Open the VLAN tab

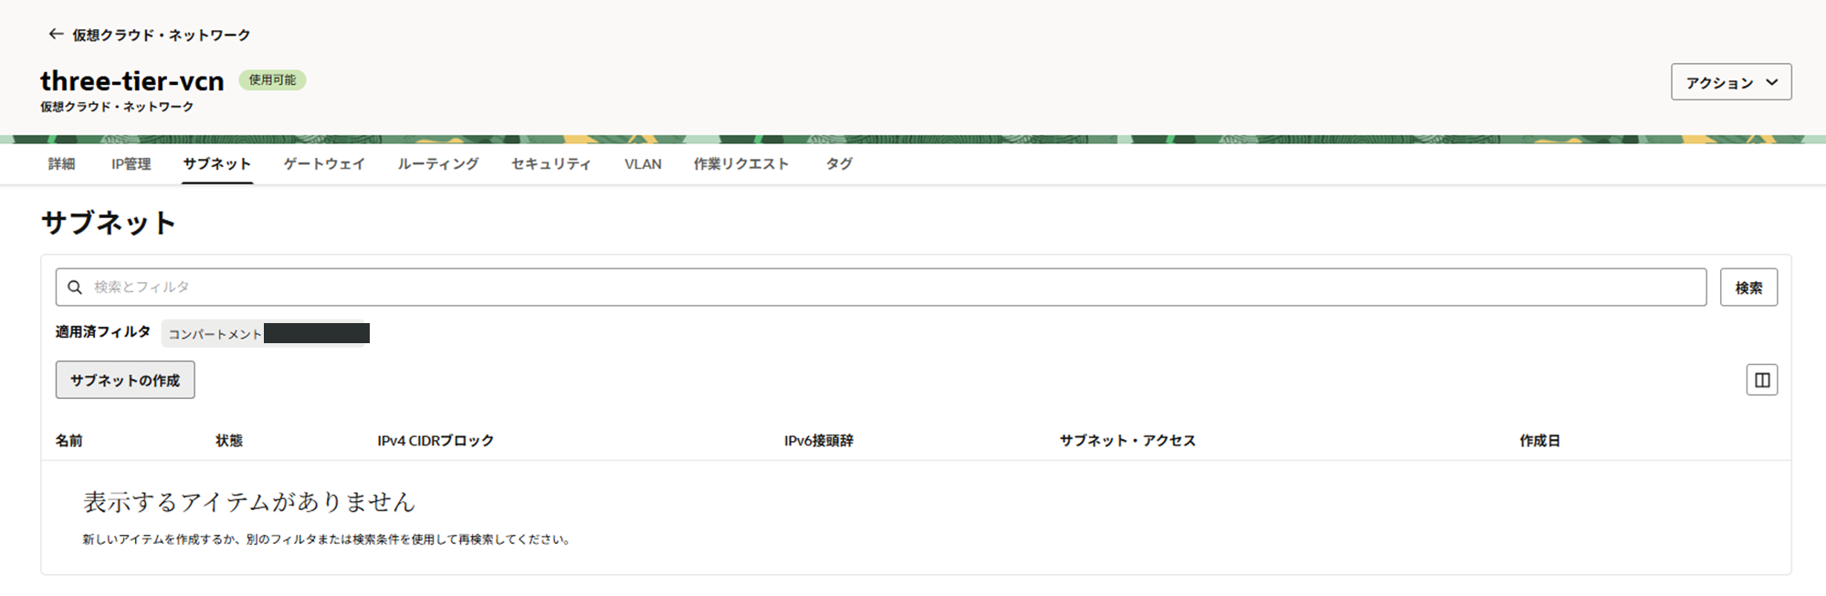643,163
